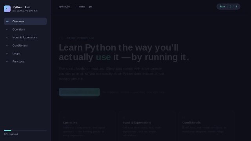This screenshot has height=141, width=251.
Task: Click the python_lab breadcrumb
Action: click(64, 7)
